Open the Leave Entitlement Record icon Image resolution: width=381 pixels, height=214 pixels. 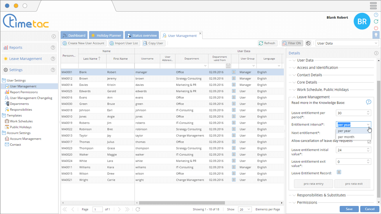point(339,172)
